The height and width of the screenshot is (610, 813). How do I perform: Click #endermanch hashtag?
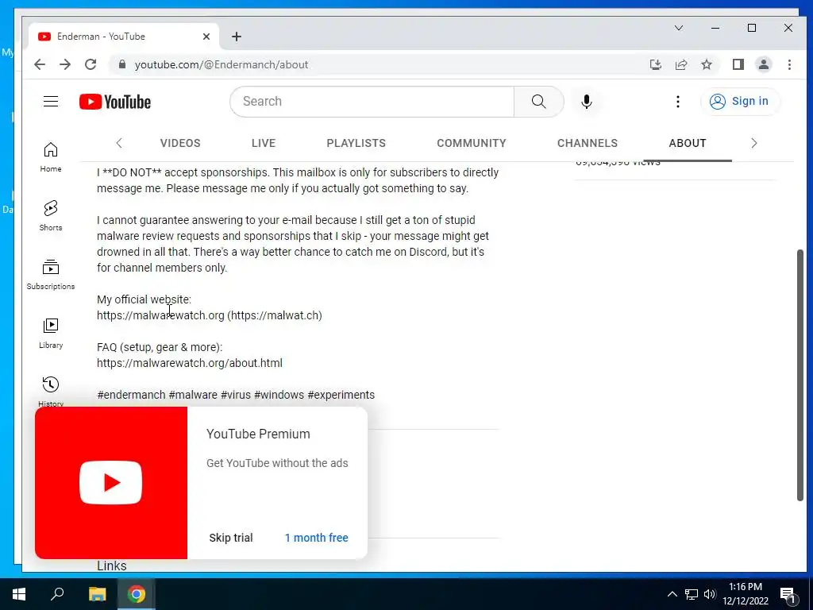(x=131, y=395)
